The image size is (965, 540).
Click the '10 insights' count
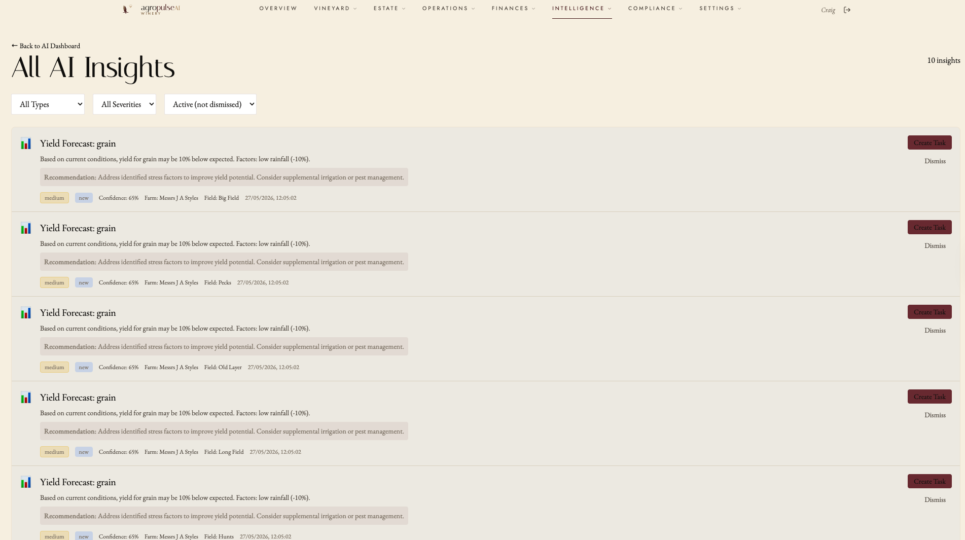(x=944, y=60)
